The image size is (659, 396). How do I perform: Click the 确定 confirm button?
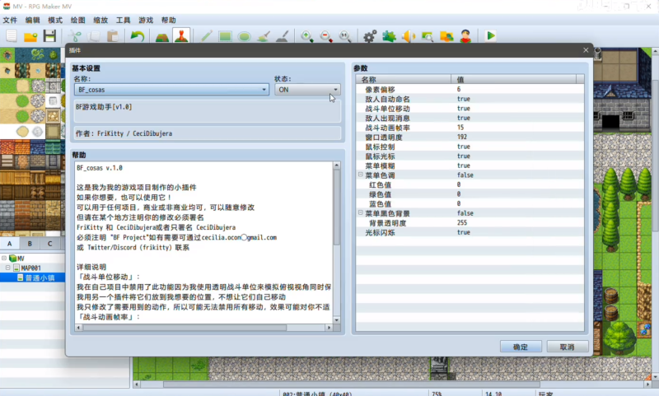(x=521, y=347)
